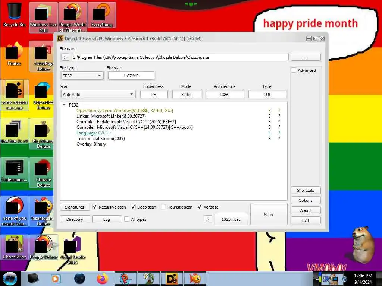Click the > button beside the file name
The image size is (382, 286).
tap(65, 57)
